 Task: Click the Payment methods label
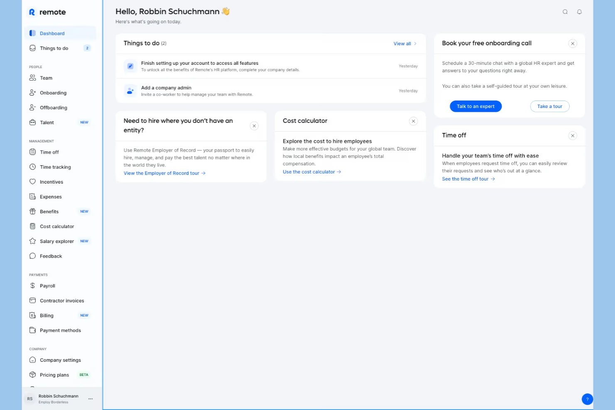pyautogui.click(x=60, y=331)
